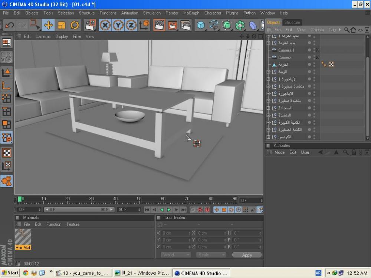Toggle the X axis lock
Viewport: 371px width, 278px height.
pos(105,25)
